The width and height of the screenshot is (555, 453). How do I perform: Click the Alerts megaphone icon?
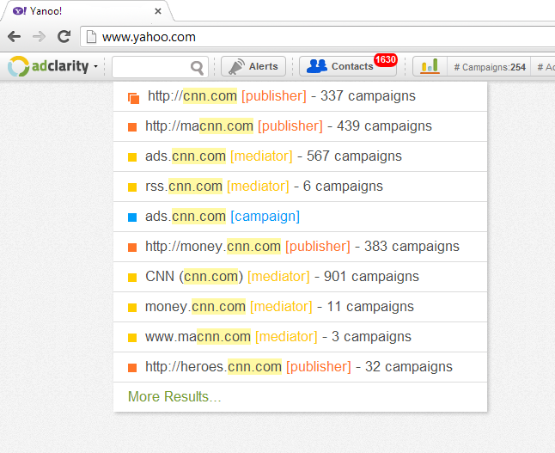236,66
